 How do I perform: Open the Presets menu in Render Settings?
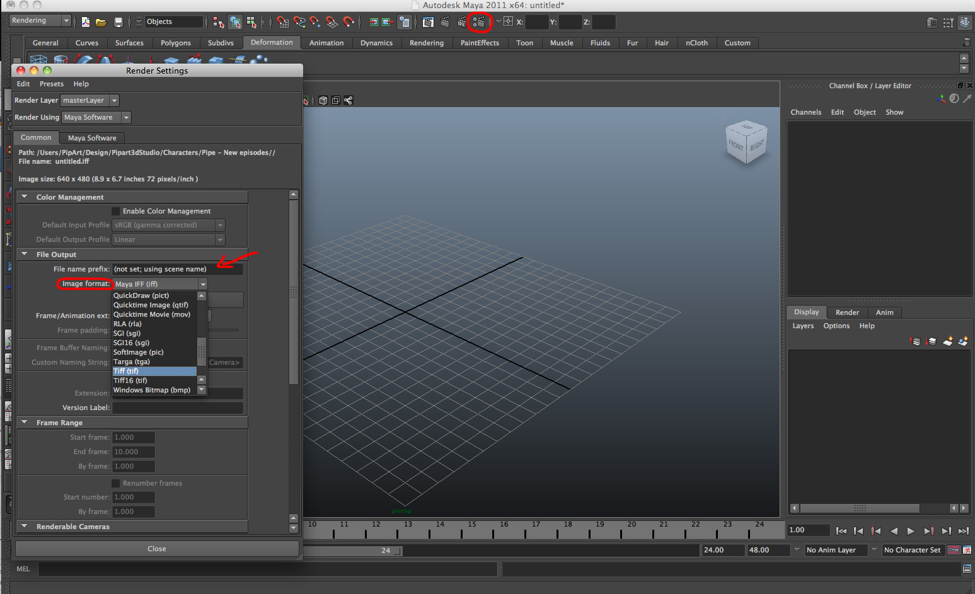[52, 84]
